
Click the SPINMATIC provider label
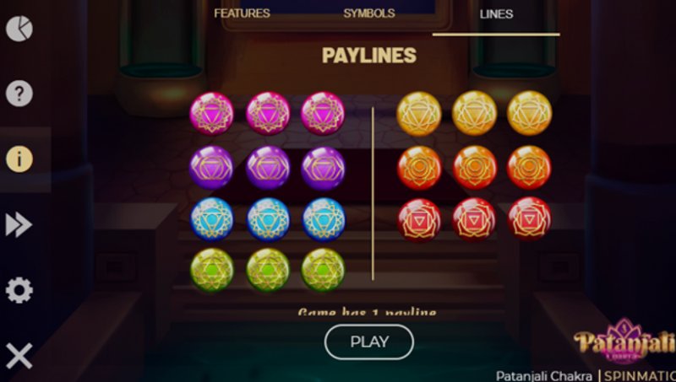(x=640, y=375)
